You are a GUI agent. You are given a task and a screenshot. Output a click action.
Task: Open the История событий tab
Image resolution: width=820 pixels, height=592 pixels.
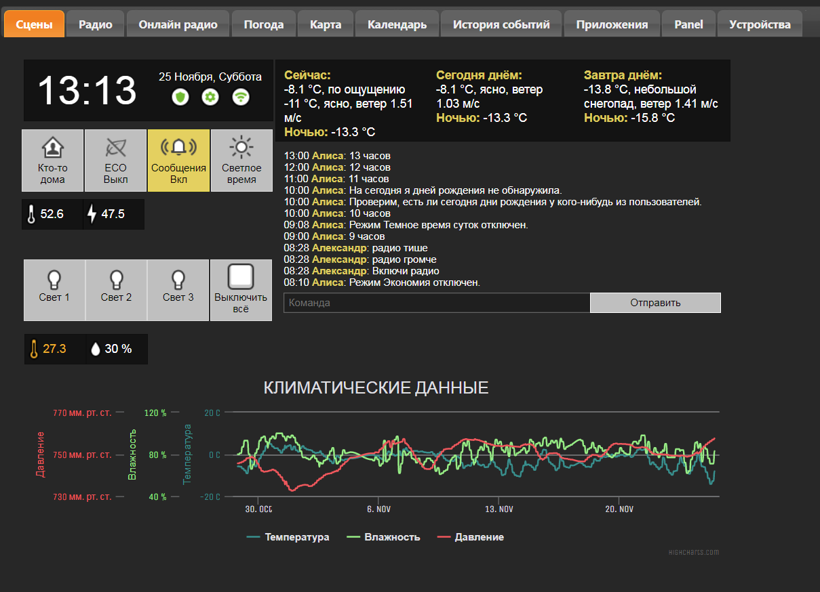tap(501, 24)
